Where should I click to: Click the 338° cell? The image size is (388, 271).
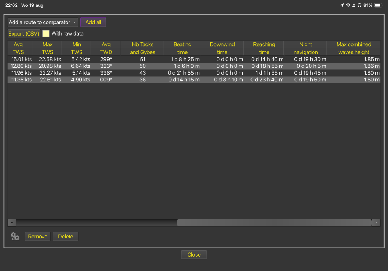tap(106, 73)
